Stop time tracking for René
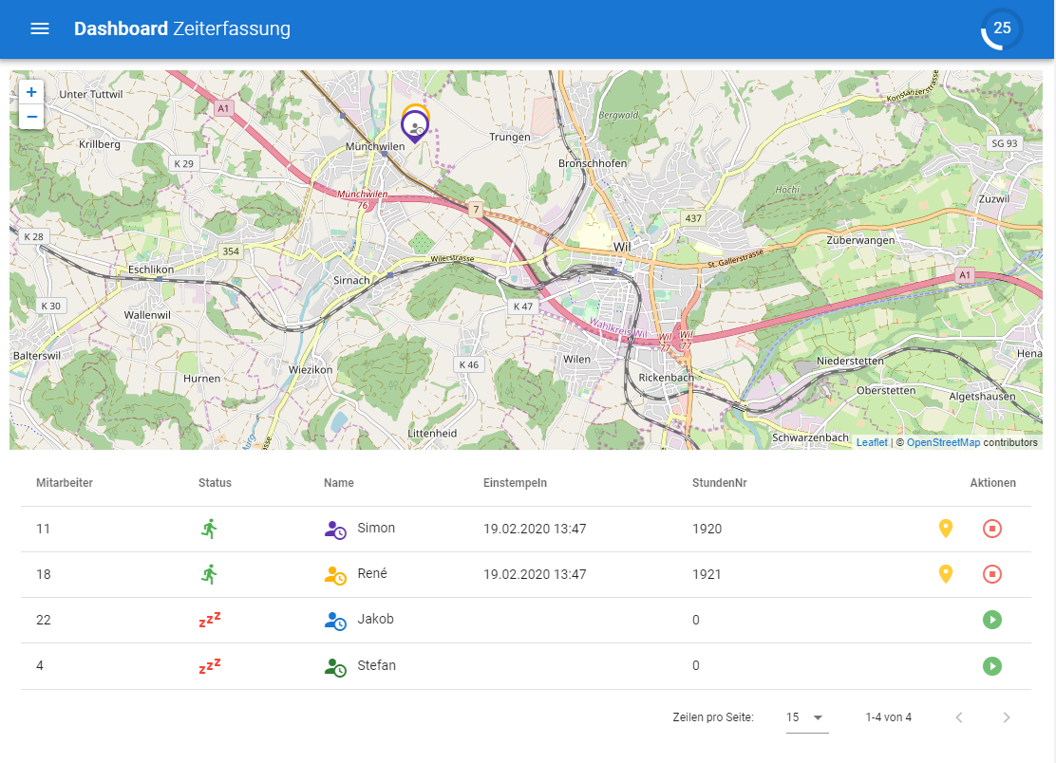The image size is (1056, 763). [x=991, y=574]
